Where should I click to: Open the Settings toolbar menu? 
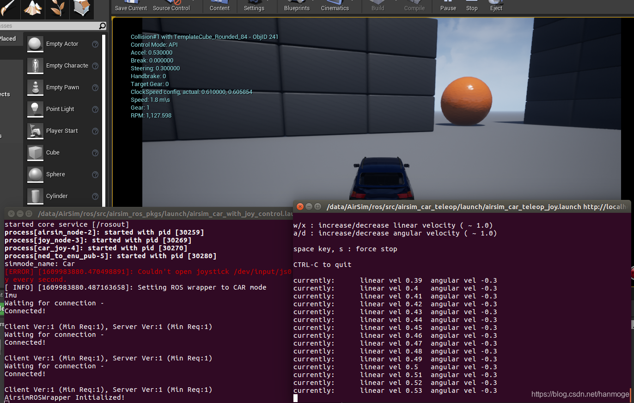tap(254, 6)
